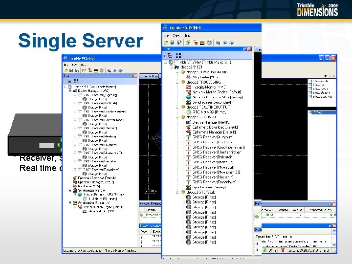Toggle the topmost Show checkbox in back window
The height and width of the screenshot is (264, 352).
[310, 81]
